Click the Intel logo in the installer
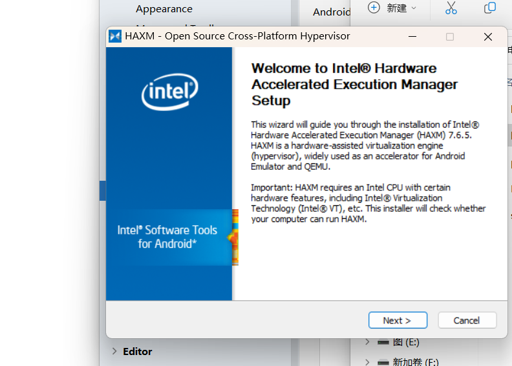Screen dimensions: 512x366 [x=170, y=92]
